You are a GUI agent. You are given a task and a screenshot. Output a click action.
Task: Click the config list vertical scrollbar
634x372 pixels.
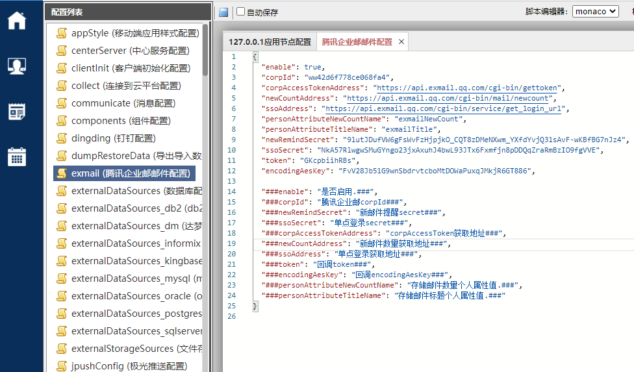click(x=205, y=50)
